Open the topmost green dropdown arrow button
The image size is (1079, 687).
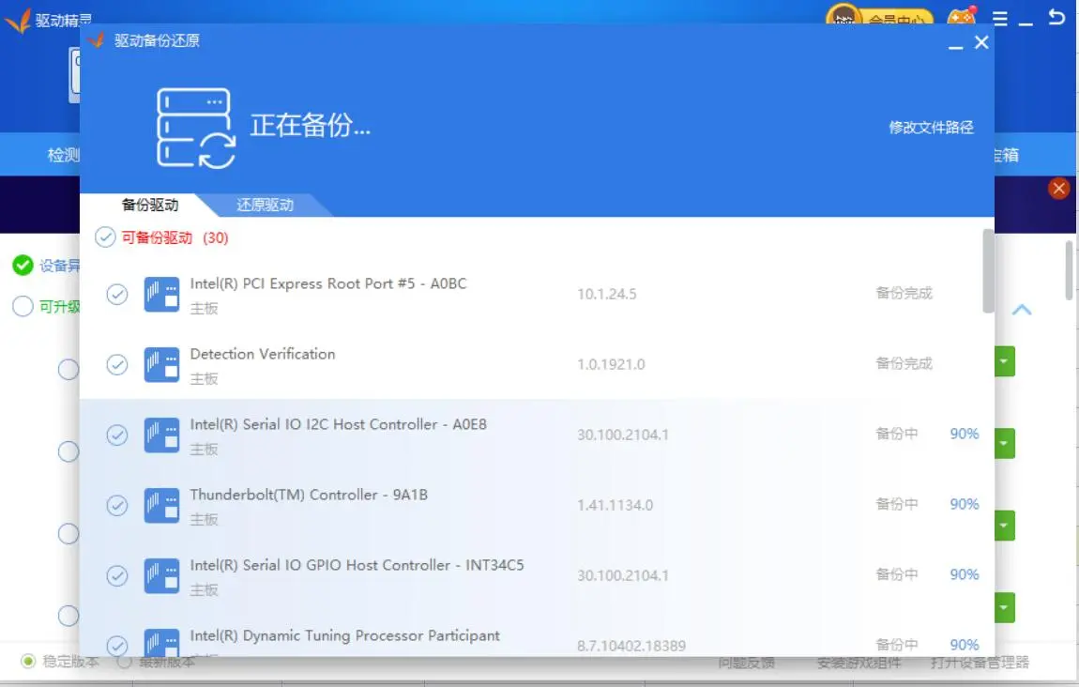(x=1004, y=361)
